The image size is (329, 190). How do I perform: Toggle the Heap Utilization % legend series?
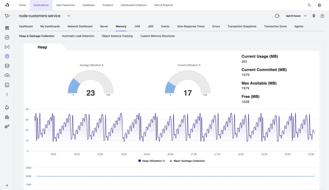[x=152, y=161]
